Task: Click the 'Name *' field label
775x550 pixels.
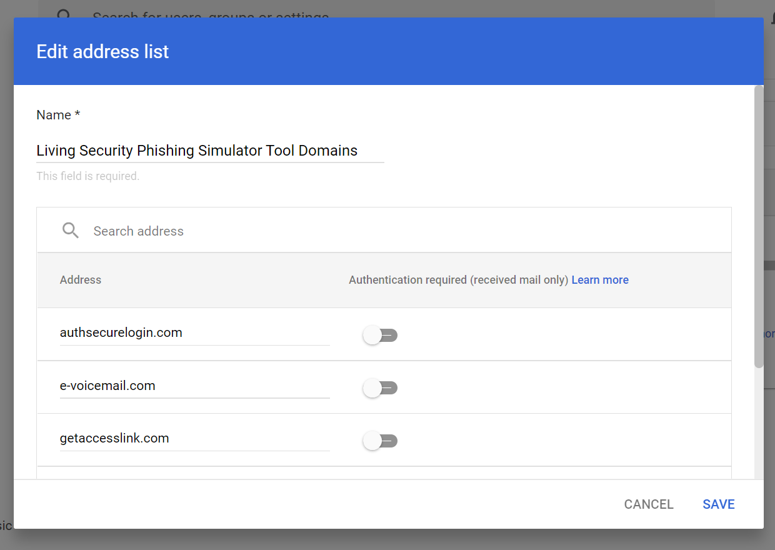Action: pyautogui.click(x=58, y=115)
